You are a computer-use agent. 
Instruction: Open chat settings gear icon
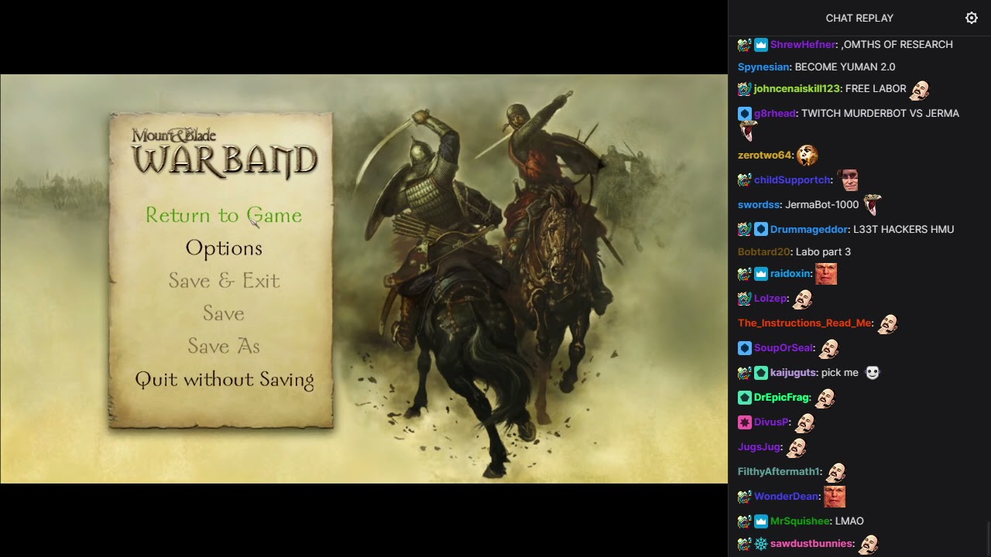pos(972,18)
